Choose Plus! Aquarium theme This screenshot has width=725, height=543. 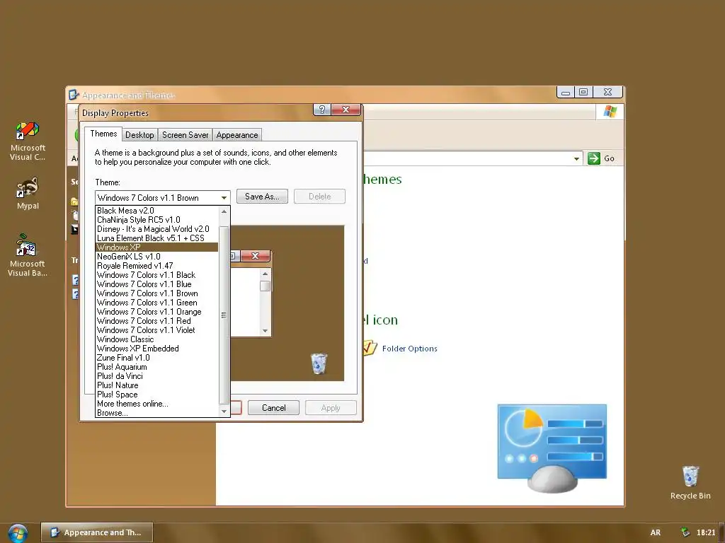[156, 367]
